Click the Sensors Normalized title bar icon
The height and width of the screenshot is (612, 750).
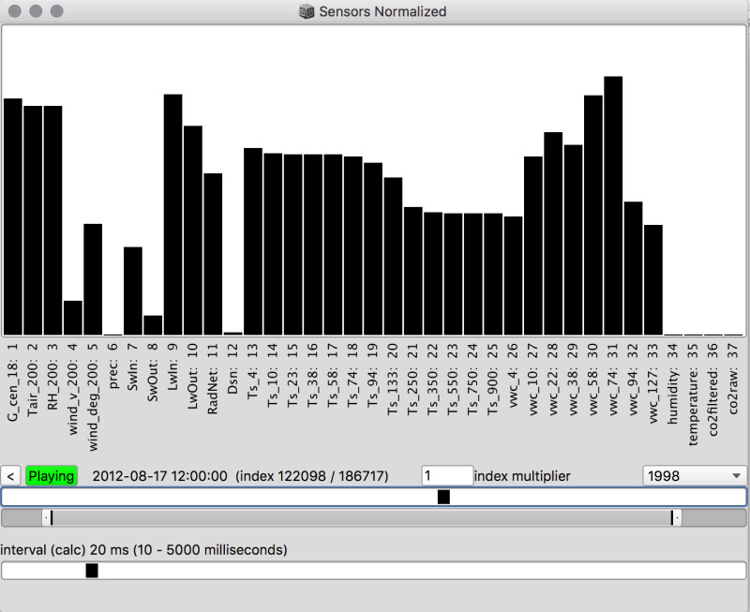[306, 12]
